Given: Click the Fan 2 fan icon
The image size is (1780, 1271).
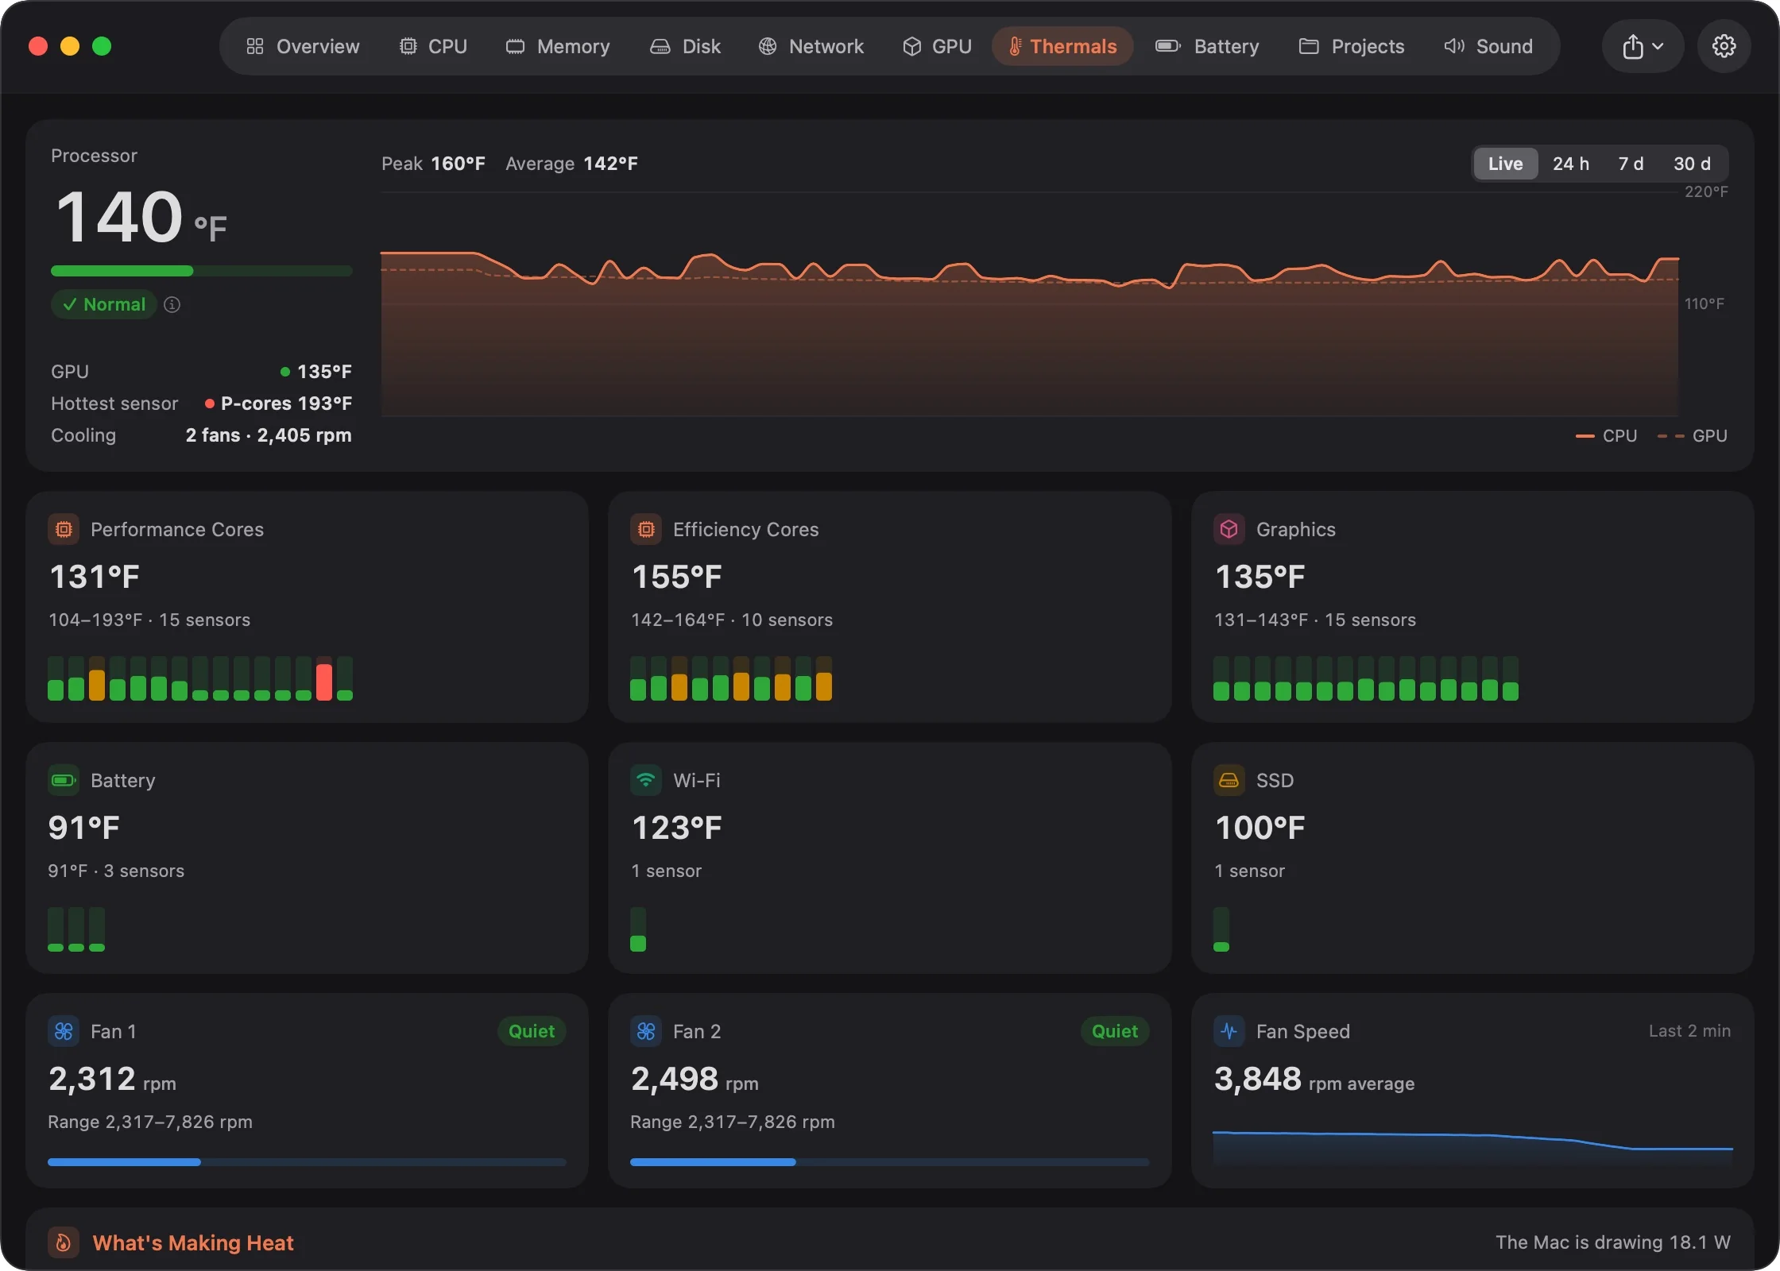Looking at the screenshot, I should [646, 1031].
